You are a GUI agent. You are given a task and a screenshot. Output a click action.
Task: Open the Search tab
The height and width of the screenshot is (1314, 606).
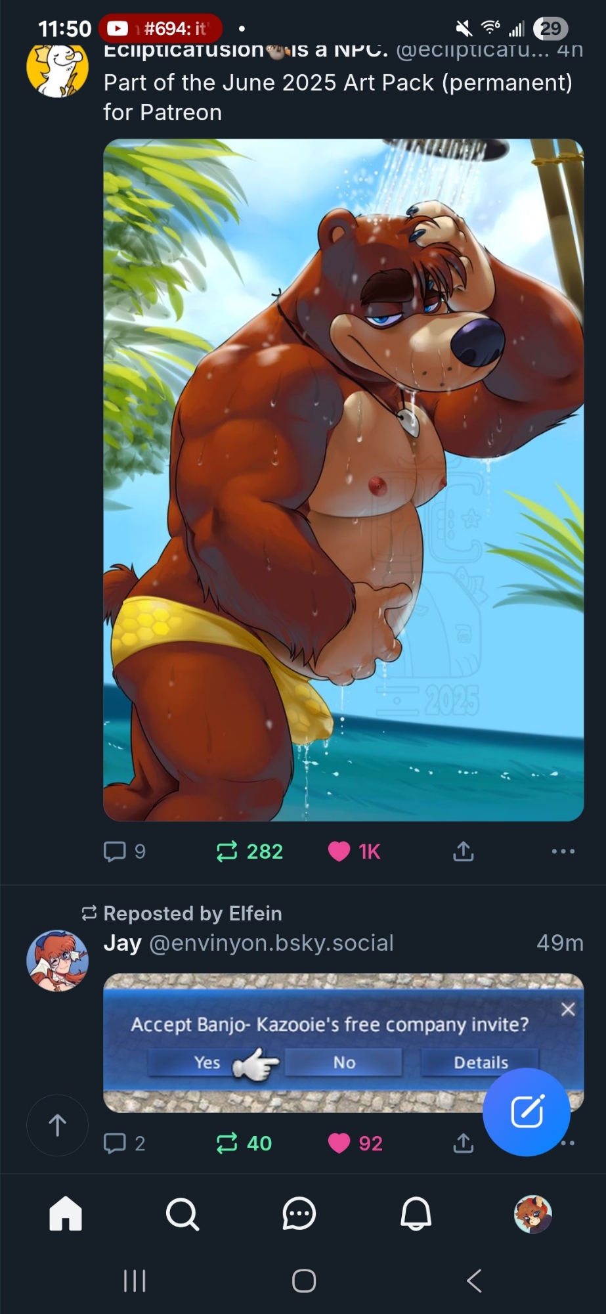tap(182, 1213)
